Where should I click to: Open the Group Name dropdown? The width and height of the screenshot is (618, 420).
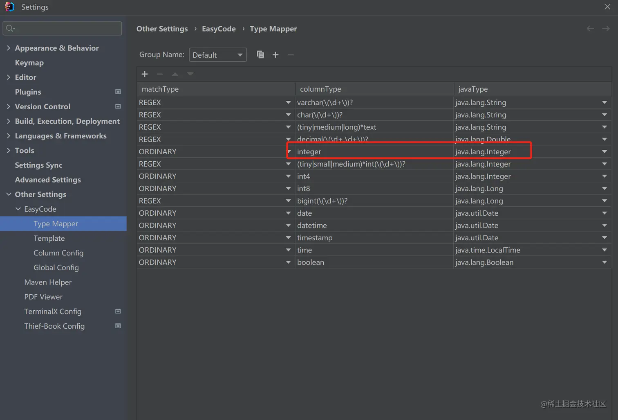click(x=218, y=55)
